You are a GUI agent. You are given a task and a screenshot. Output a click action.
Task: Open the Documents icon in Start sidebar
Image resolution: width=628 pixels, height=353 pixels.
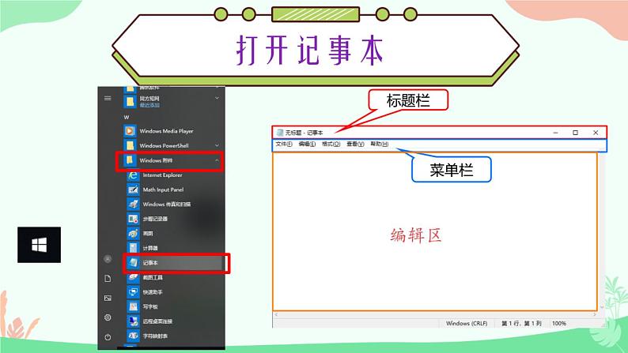108,279
